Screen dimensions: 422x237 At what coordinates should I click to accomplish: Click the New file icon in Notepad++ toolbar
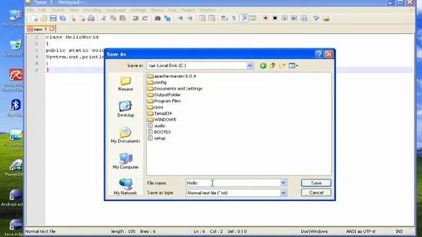pyautogui.click(x=34, y=18)
